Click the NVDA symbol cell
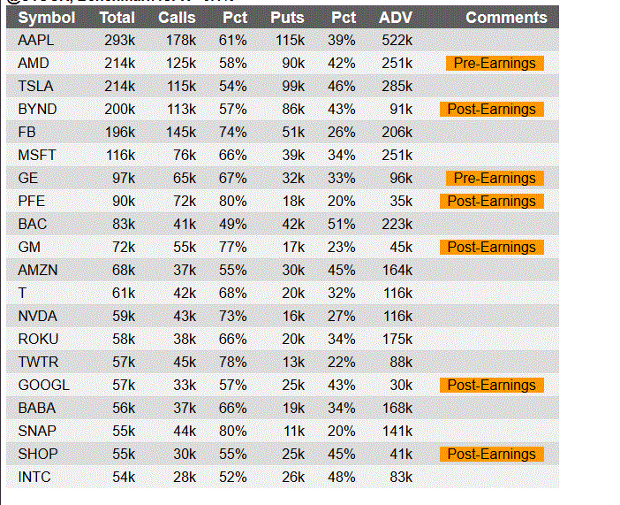 tap(38, 316)
